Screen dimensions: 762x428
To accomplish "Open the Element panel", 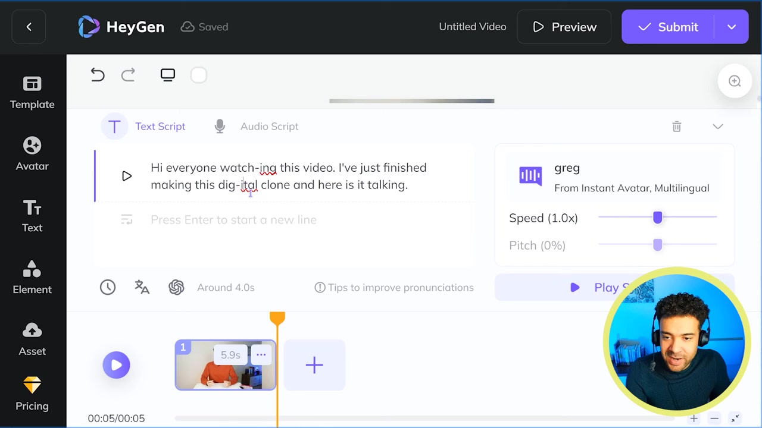I will pyautogui.click(x=32, y=278).
